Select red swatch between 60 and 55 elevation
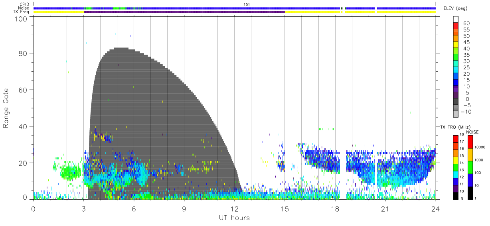Image resolution: width=490 pixels, height=226 pixels. coord(456,26)
